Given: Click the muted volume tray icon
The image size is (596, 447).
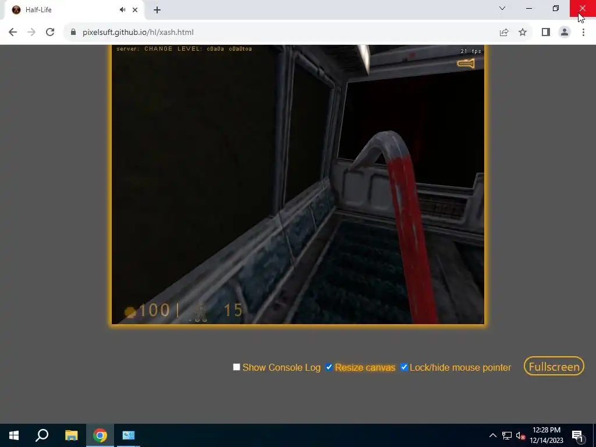Looking at the screenshot, I should click(520, 435).
